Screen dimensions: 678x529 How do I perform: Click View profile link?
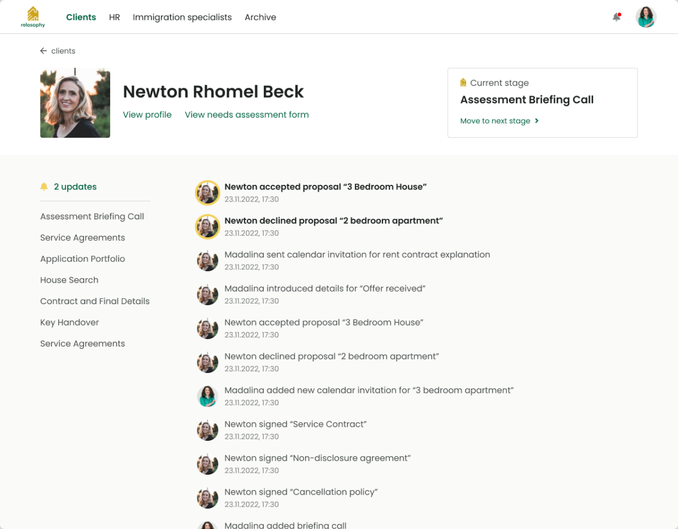coord(147,115)
